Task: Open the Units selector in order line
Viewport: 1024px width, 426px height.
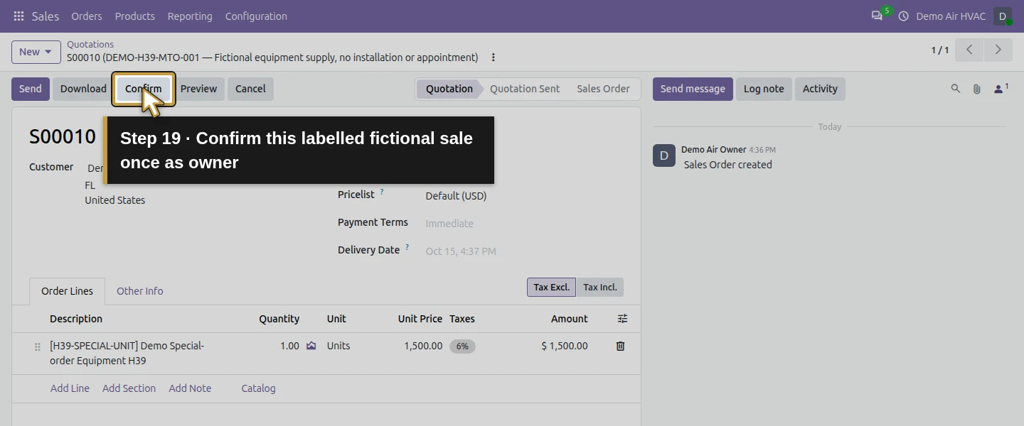Action: point(338,346)
